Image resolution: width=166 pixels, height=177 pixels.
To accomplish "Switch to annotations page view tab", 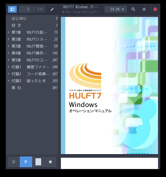I will (x=38, y=162).
